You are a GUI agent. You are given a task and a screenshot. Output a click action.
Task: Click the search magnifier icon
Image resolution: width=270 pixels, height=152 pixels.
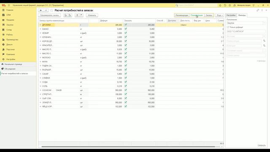(177, 5)
